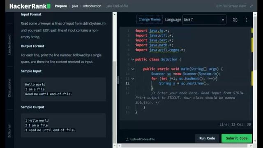
Task: Click the reset code history icon
Action: point(235,20)
